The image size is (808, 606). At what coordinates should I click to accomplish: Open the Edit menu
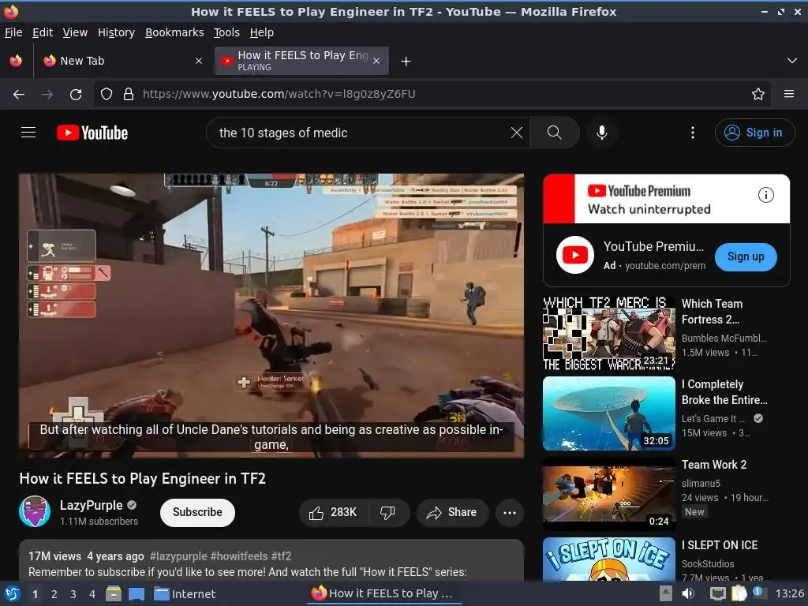[x=43, y=32]
